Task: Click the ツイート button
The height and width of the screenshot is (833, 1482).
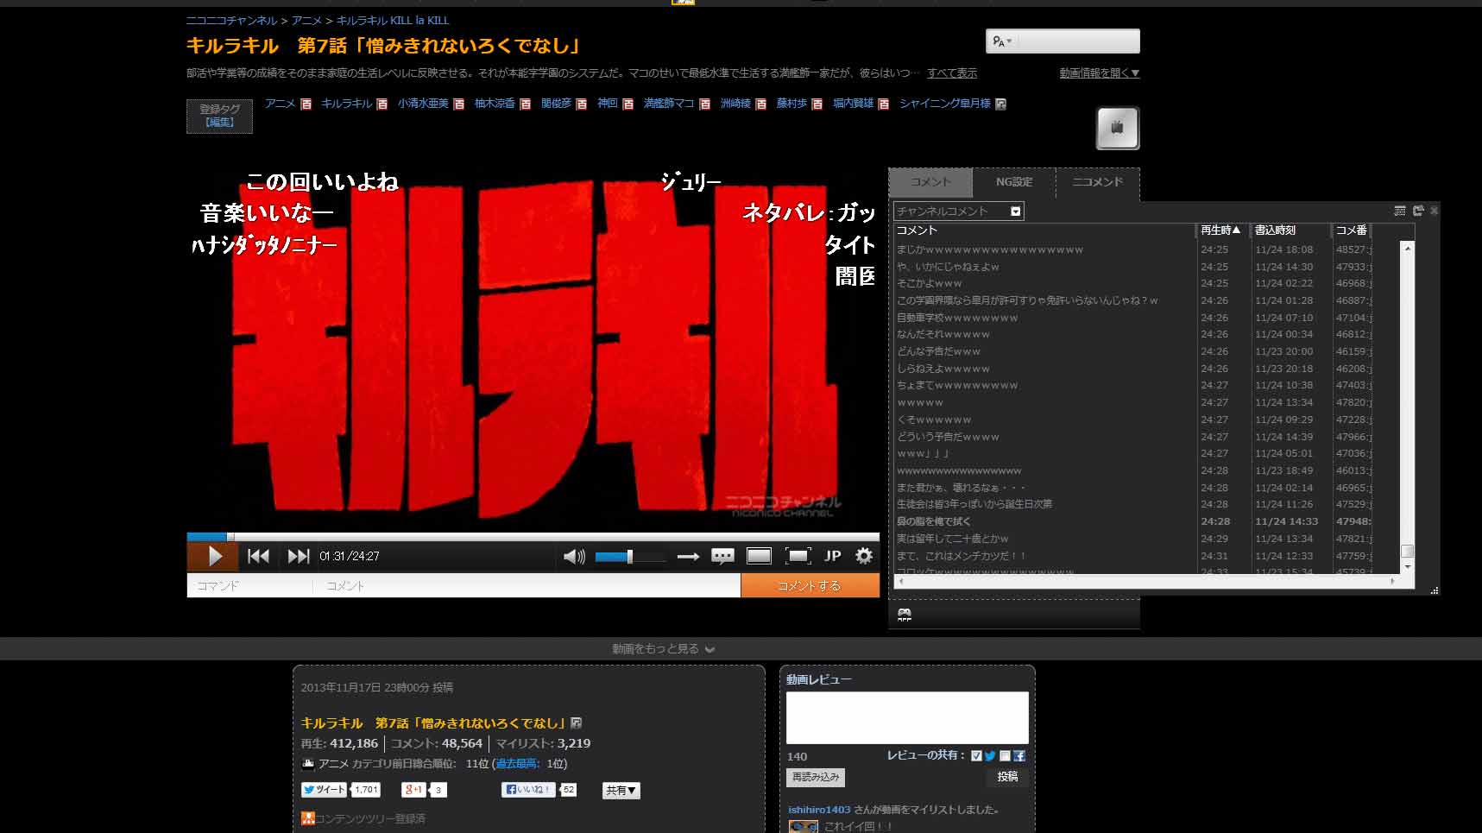Action: point(325,790)
